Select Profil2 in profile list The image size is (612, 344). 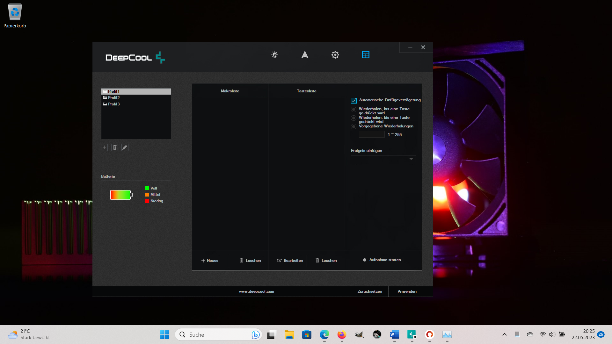114,98
